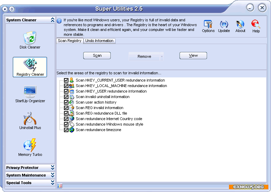Switch to Scan Registry tab
Viewport: 271px width, 192px height.
point(70,41)
